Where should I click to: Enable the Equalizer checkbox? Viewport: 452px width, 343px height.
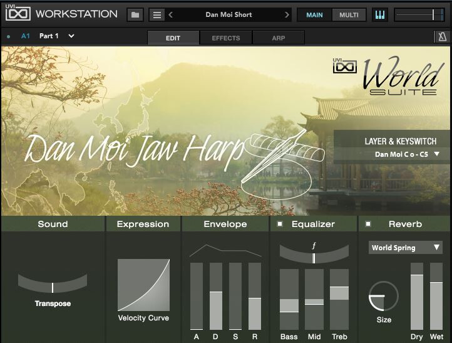pyautogui.click(x=280, y=224)
